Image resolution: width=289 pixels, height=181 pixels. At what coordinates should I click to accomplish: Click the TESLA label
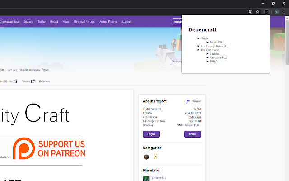coord(214,62)
